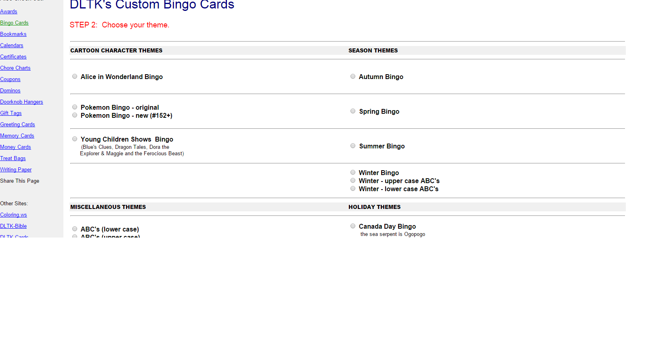
Task: Open the Bookmarks sidebar link
Action: click(x=13, y=34)
